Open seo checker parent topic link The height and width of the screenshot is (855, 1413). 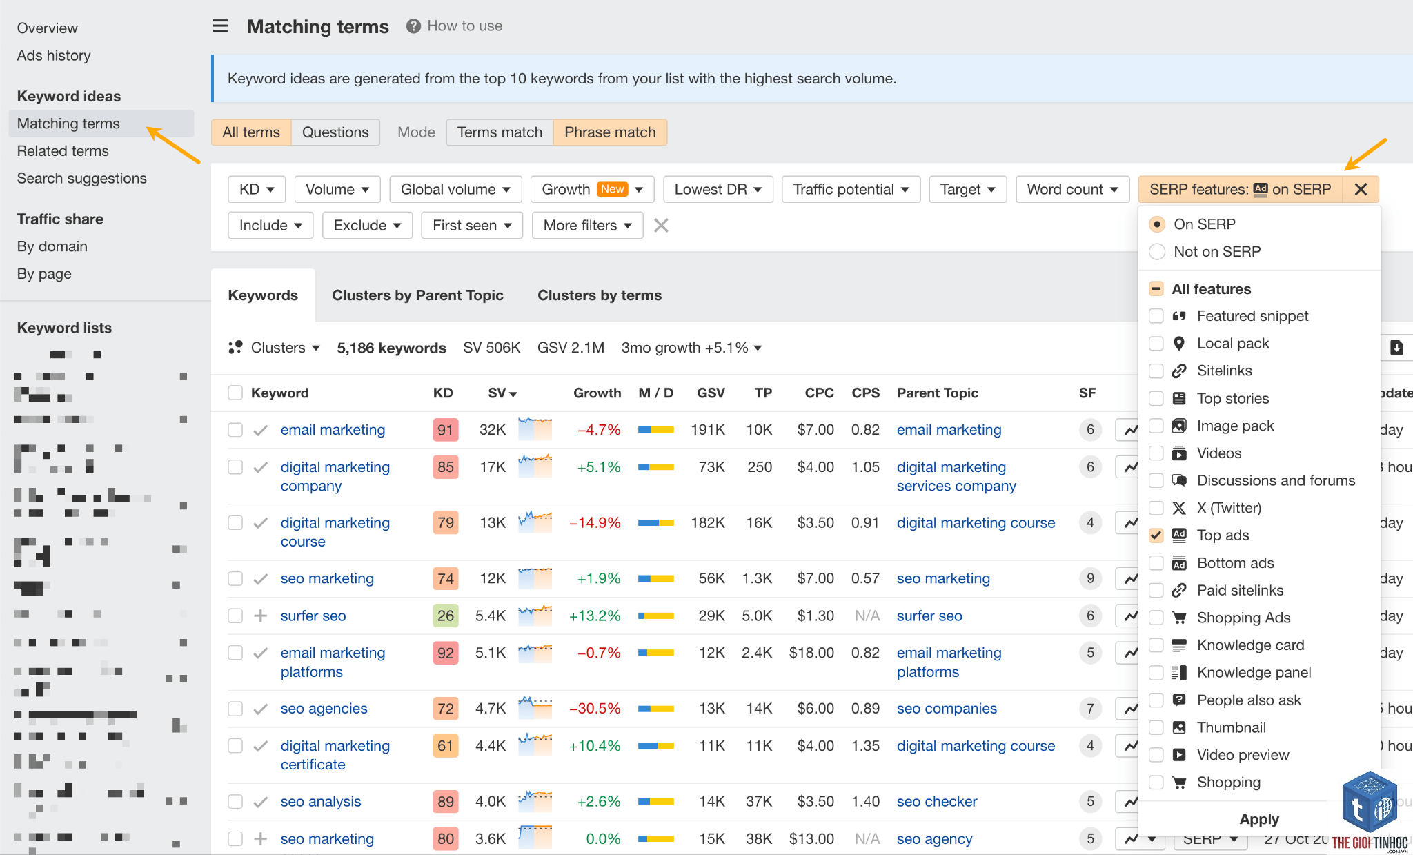coord(937,802)
